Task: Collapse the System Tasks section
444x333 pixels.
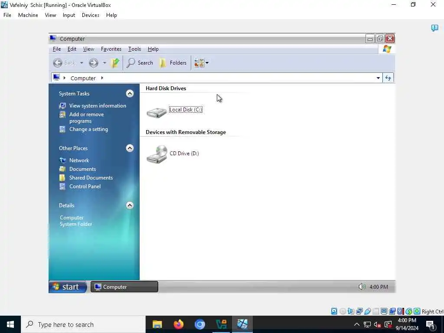Action: [130, 94]
